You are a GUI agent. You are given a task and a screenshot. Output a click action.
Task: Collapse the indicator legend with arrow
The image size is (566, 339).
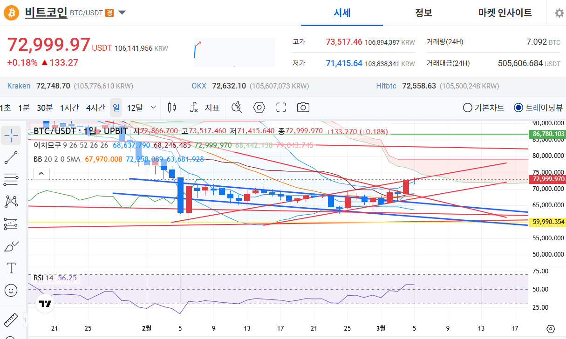[41, 174]
